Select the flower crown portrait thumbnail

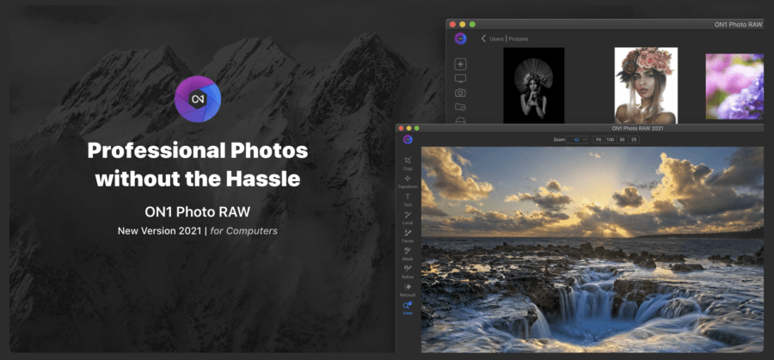click(x=646, y=85)
